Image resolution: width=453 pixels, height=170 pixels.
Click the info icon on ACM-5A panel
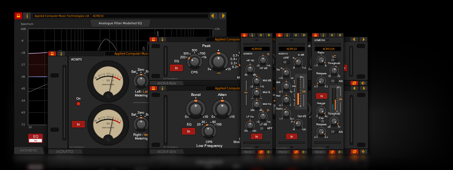pos(162,40)
